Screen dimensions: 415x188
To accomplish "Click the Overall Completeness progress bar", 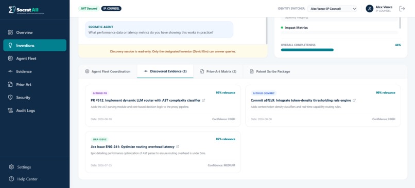I will (341, 50).
